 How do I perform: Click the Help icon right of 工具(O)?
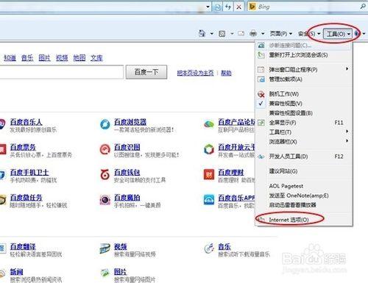click(357, 33)
